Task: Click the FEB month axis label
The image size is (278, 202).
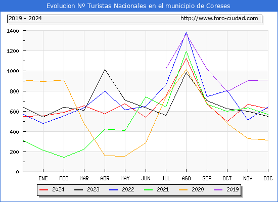Action: pos(64,178)
